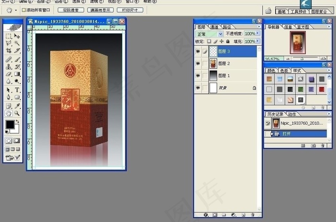336x222 pixels.
Task: Hide layer 图层 2 with eye icon
Action: click(198, 64)
